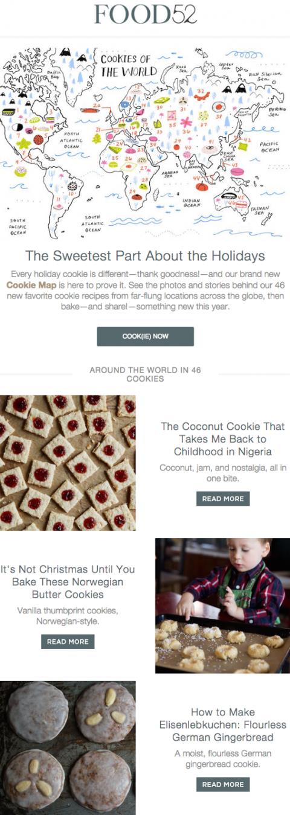Click the yellow star cookie in North America

point(23,144)
